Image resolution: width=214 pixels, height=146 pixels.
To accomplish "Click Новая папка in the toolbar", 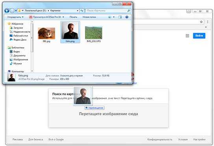I will pos(89,17).
